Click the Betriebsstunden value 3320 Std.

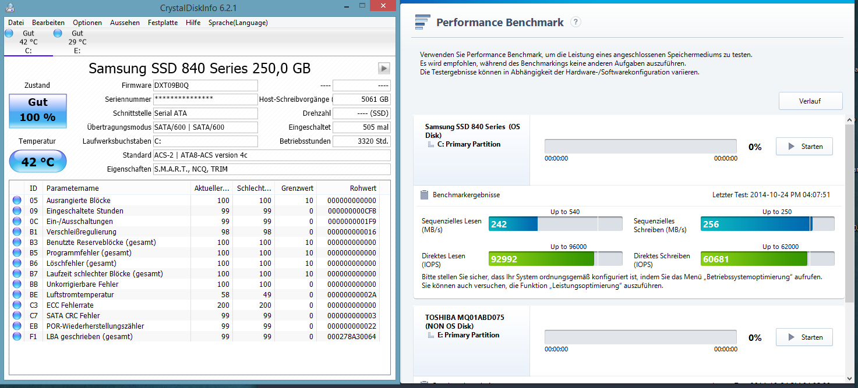[x=362, y=141]
